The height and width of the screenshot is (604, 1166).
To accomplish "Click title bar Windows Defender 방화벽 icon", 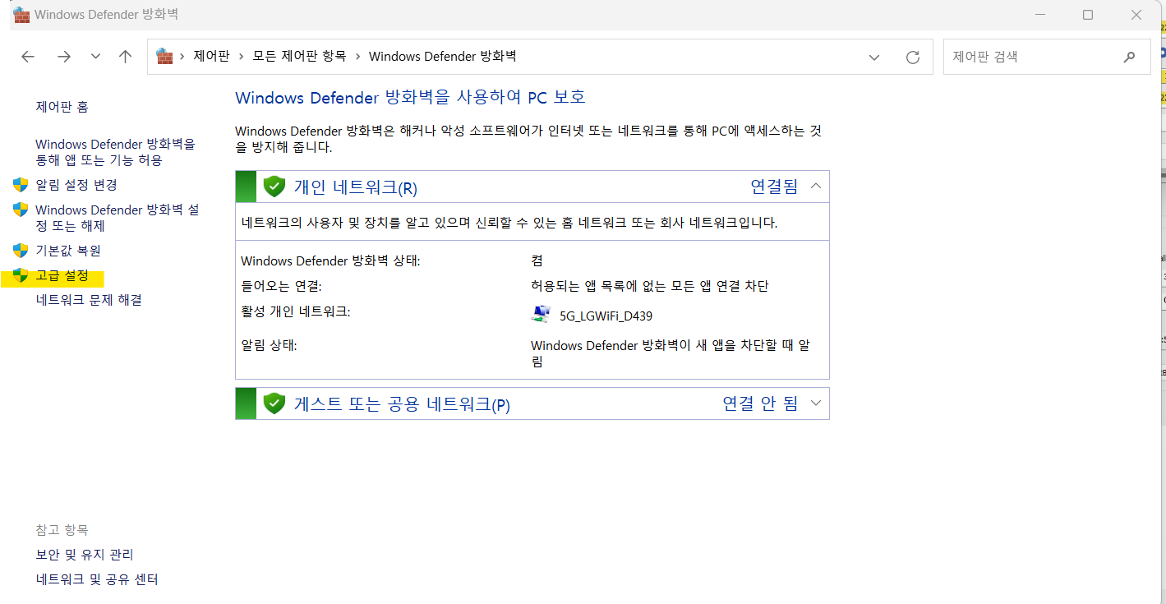I will [21, 14].
